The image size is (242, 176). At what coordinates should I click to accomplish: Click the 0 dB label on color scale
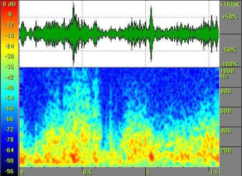pos(9,4)
